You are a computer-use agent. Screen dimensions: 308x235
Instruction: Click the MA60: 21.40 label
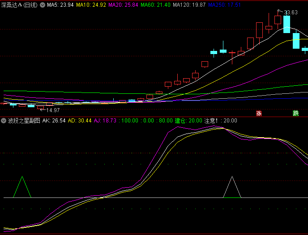pyautogui.click(x=155, y=5)
